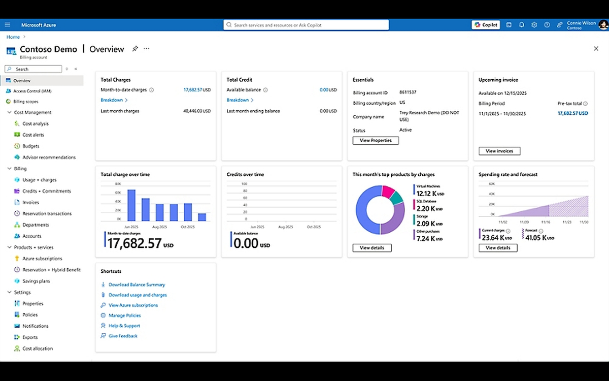Click the Month-to-date charges info icon
The image size is (609, 381).
tap(151, 90)
